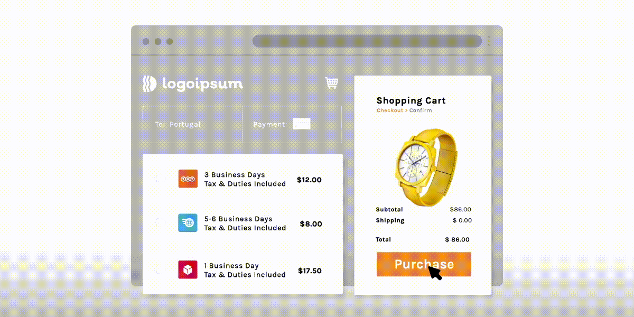The height and width of the screenshot is (317, 634).
Task: Go to the Checkout breadcrumb step
Action: coord(389,110)
